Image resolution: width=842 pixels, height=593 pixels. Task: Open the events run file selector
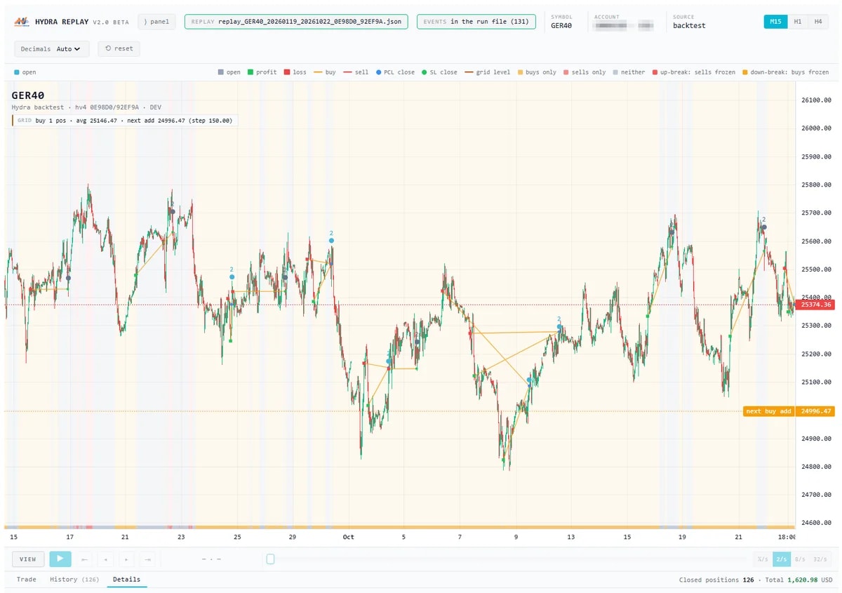pos(476,22)
